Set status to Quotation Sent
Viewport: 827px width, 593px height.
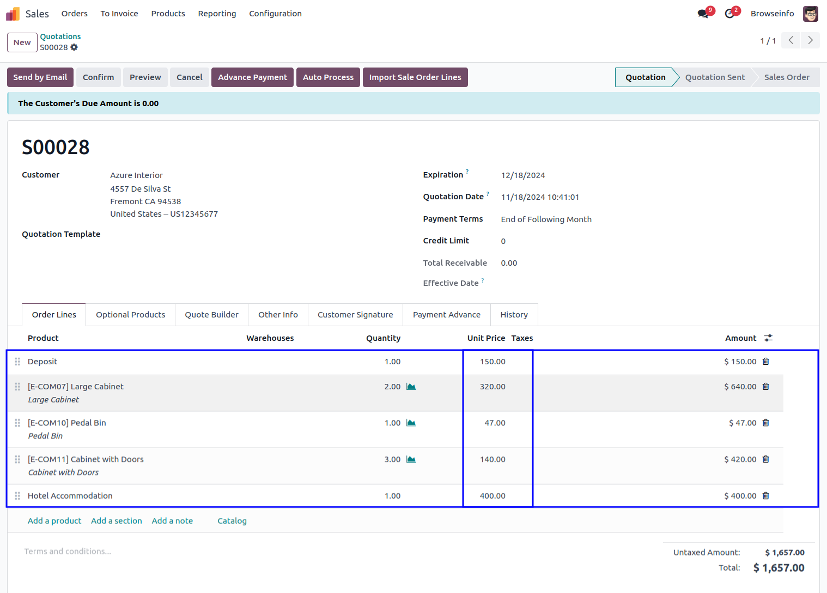pyautogui.click(x=714, y=77)
